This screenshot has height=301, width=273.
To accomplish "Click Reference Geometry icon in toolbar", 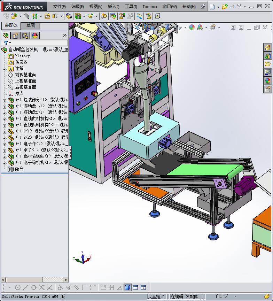I will pos(91,16).
